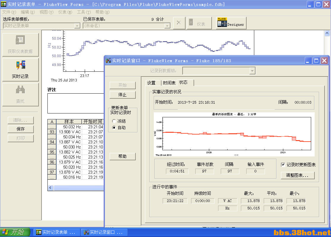Click the 帮助 button in dialog
The height and width of the screenshot is (237, 331).
(122, 156)
